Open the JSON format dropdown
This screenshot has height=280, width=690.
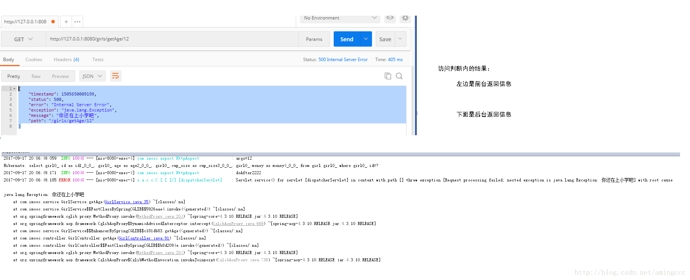(x=92, y=76)
